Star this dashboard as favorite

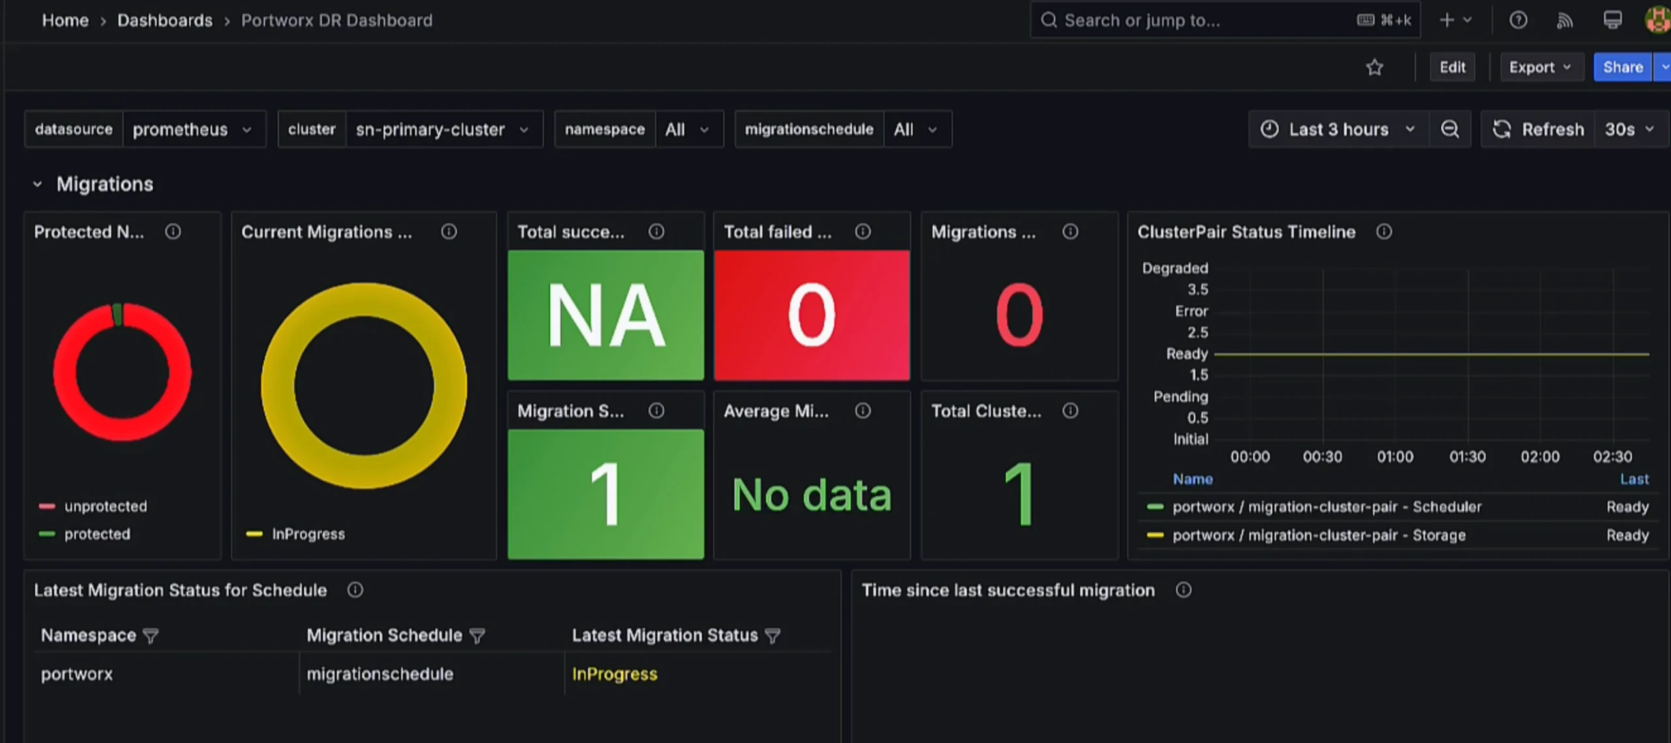coord(1375,67)
